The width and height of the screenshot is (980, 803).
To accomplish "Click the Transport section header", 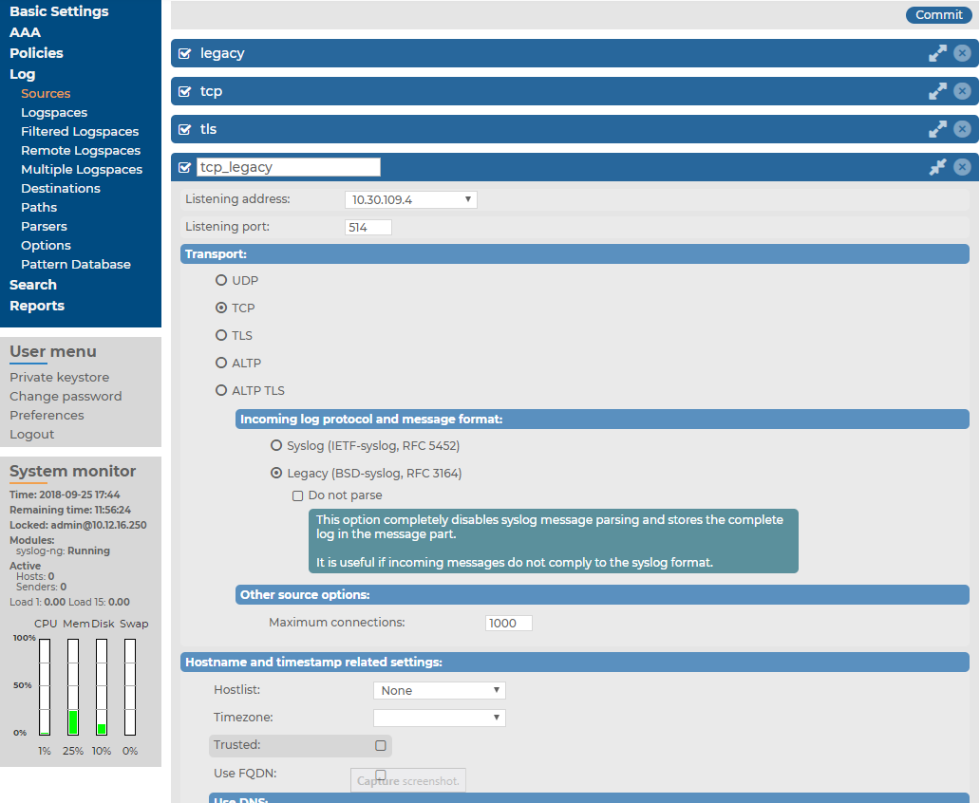I will click(x=575, y=254).
